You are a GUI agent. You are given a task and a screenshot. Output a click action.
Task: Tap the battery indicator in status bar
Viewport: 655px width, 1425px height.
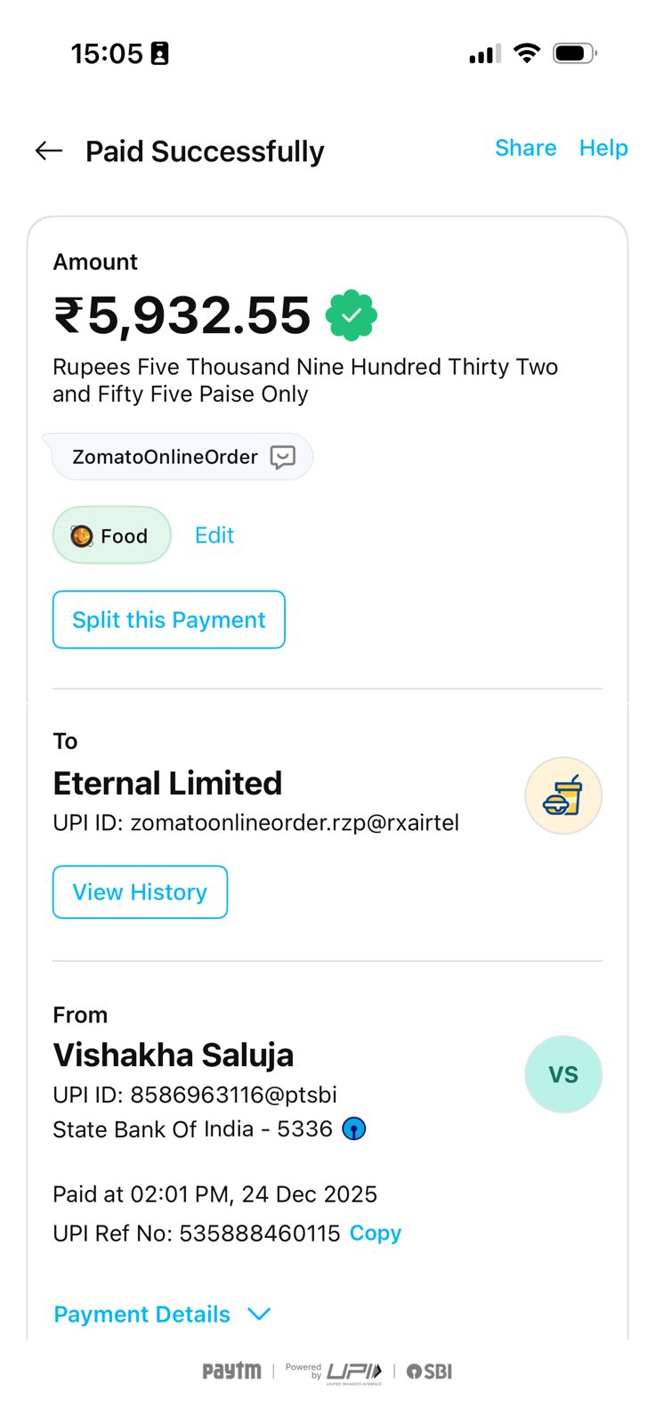point(573,53)
